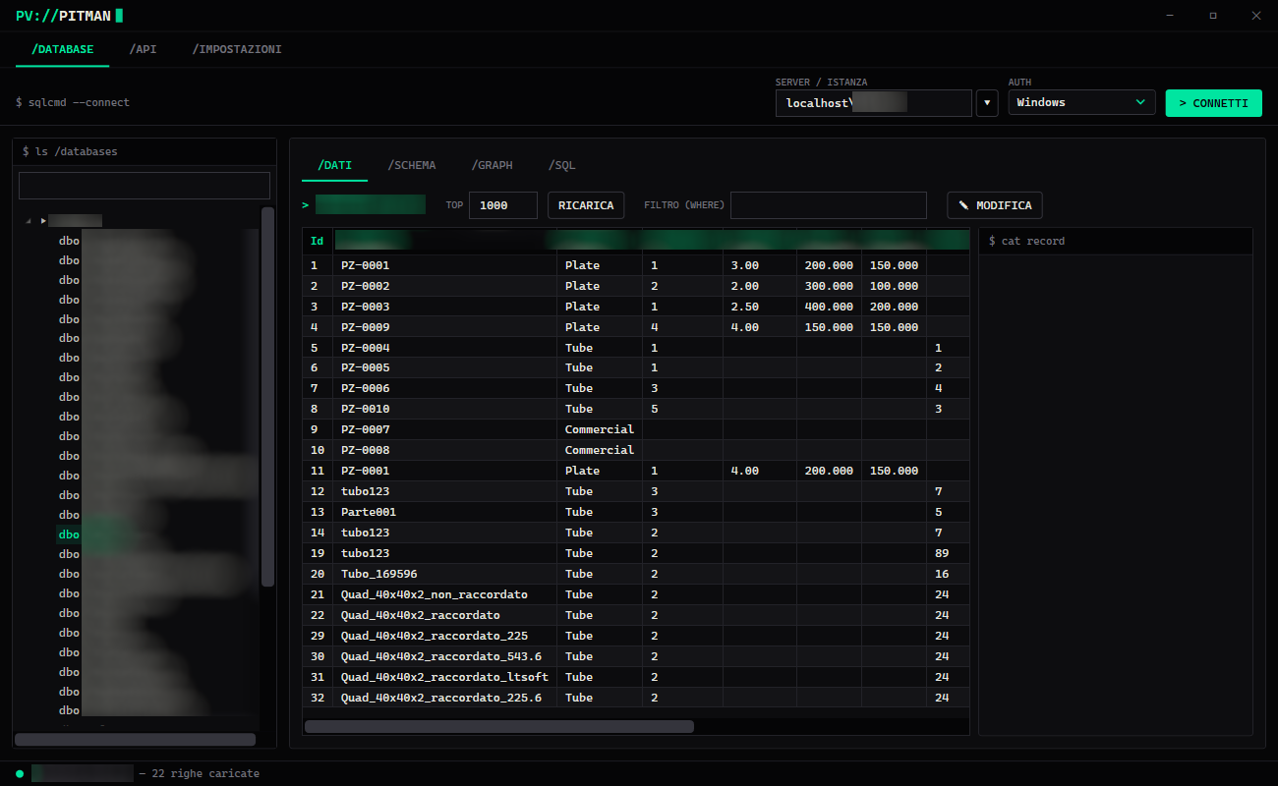Click the MODIFICA edit button
The height and width of the screenshot is (786, 1278).
995,205
